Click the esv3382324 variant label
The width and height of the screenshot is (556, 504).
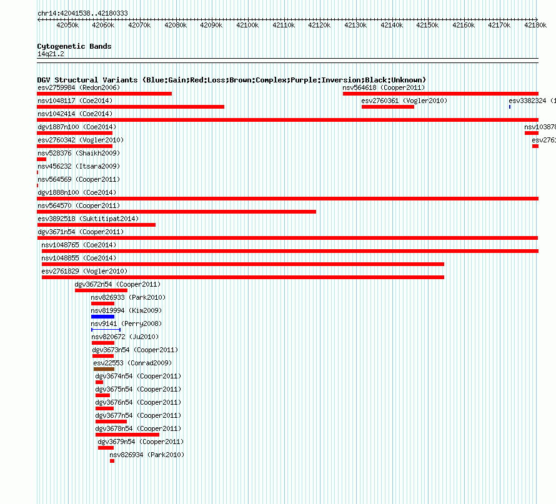click(x=532, y=101)
